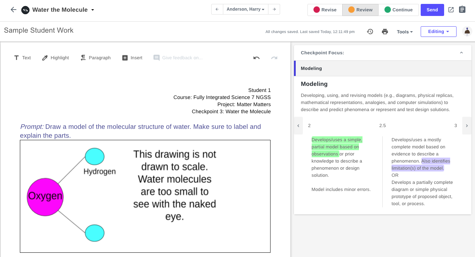The height and width of the screenshot is (257, 475).
Task: Click the 'Developing, using, and revising models' description
Action: (x=377, y=103)
